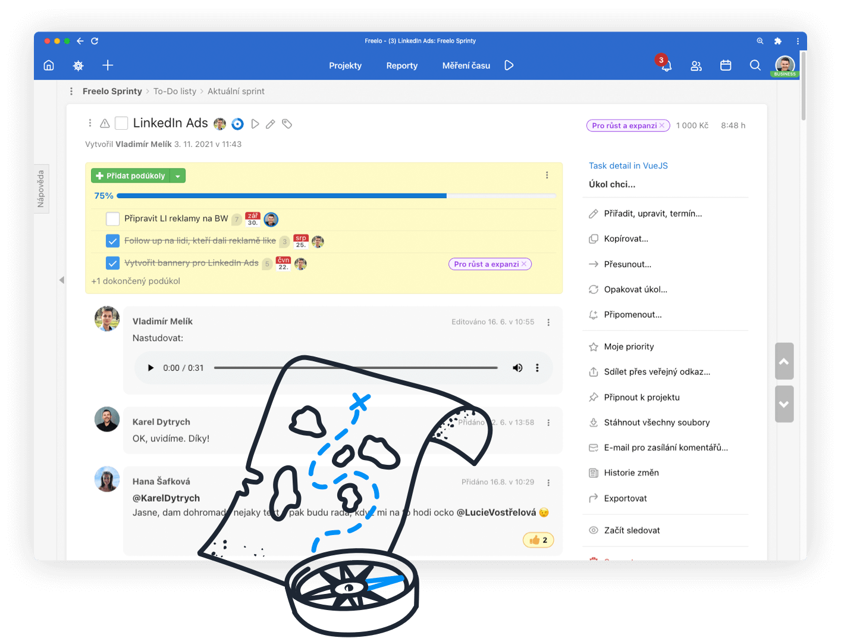Click the browser vertical scrollbar

pos(804,86)
